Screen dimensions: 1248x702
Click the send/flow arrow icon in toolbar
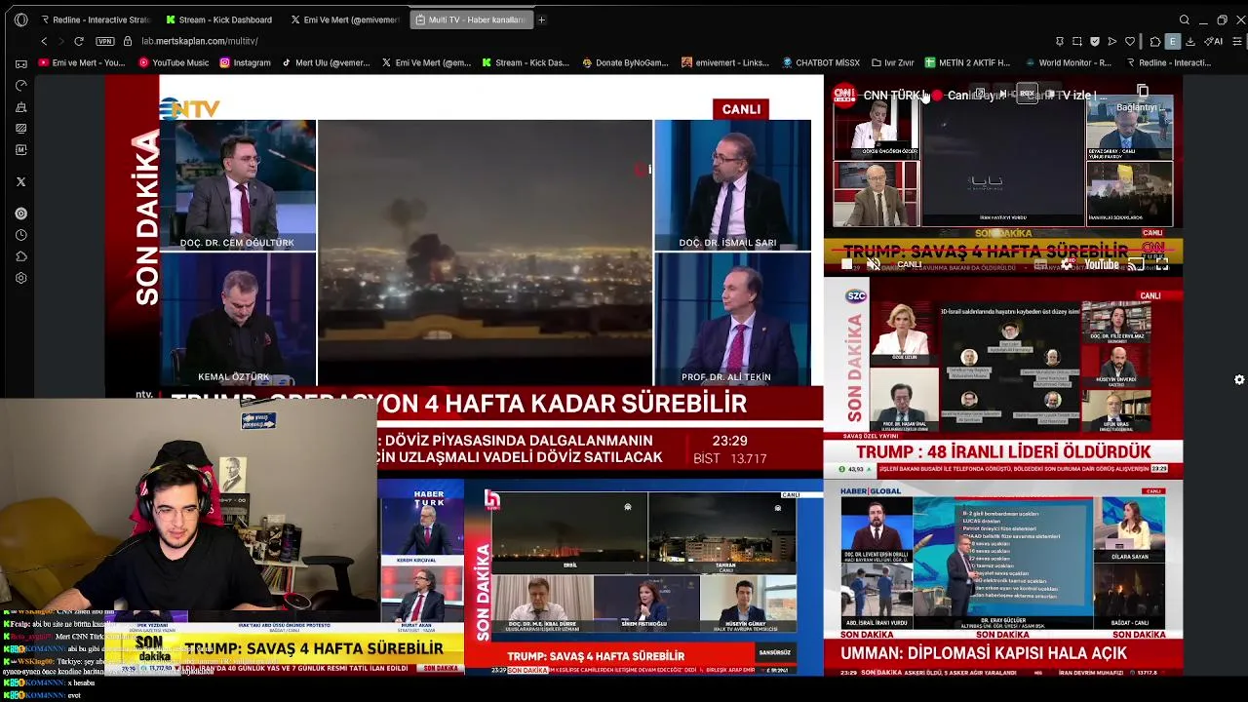pos(1112,41)
